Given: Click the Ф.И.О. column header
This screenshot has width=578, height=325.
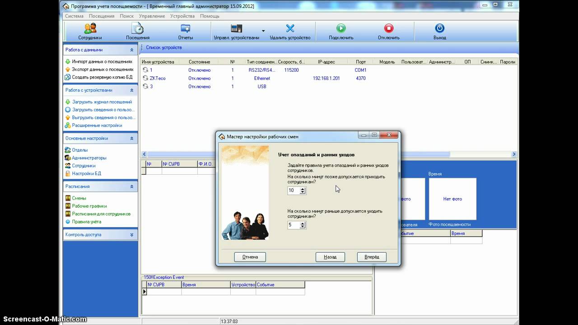Looking at the screenshot, I should click(x=205, y=164).
